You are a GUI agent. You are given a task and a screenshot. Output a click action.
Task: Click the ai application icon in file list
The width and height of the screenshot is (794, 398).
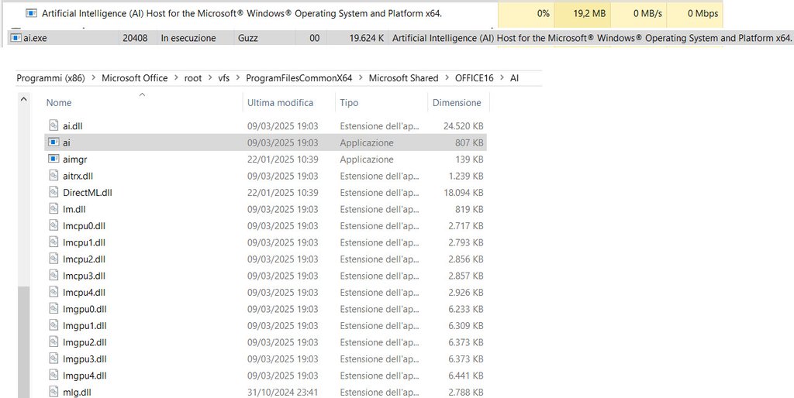point(54,142)
